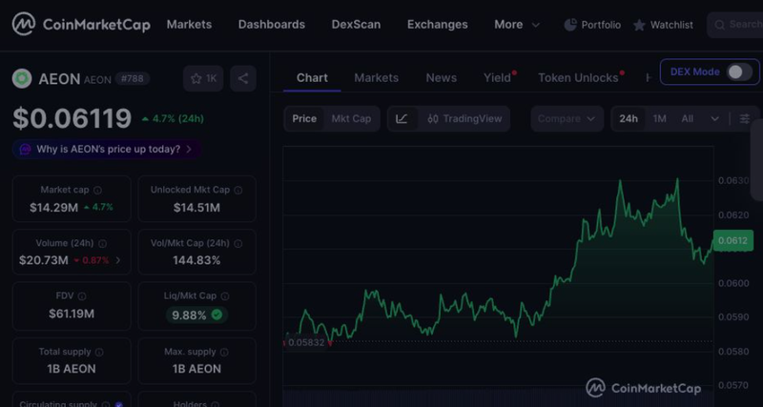Select line chart style icon
763x407 pixels.
point(402,118)
